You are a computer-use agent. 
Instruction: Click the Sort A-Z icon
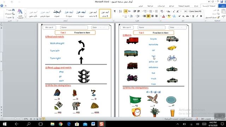coord(120,11)
